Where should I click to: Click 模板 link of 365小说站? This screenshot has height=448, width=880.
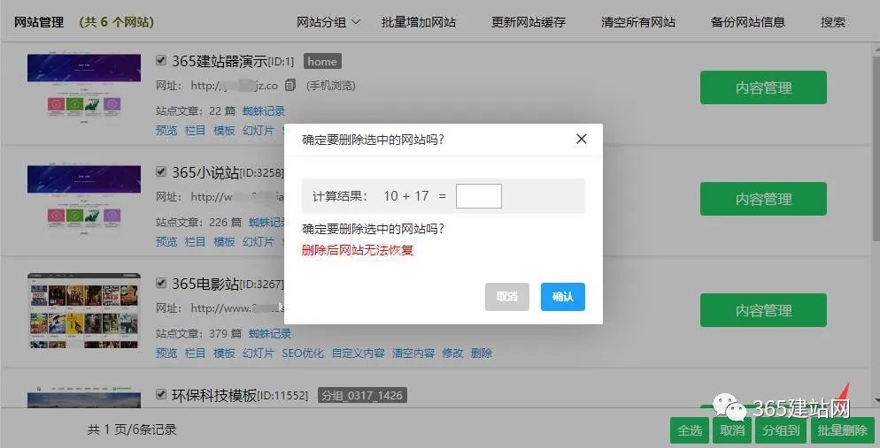click(224, 242)
